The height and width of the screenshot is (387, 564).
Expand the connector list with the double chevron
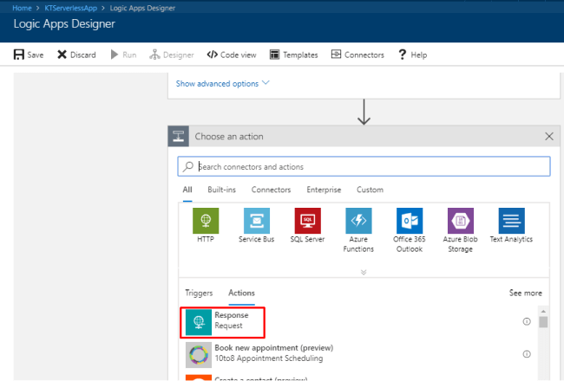point(364,272)
